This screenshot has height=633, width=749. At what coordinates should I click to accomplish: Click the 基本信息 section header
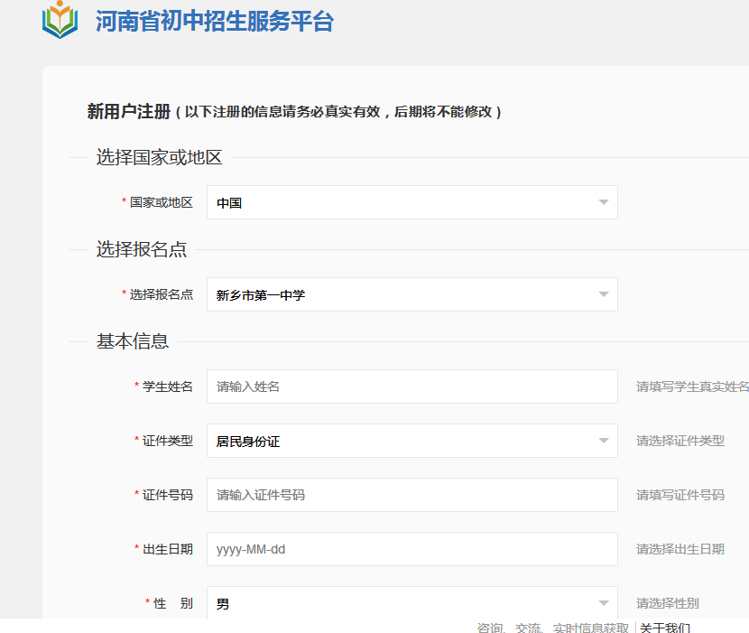click(133, 341)
